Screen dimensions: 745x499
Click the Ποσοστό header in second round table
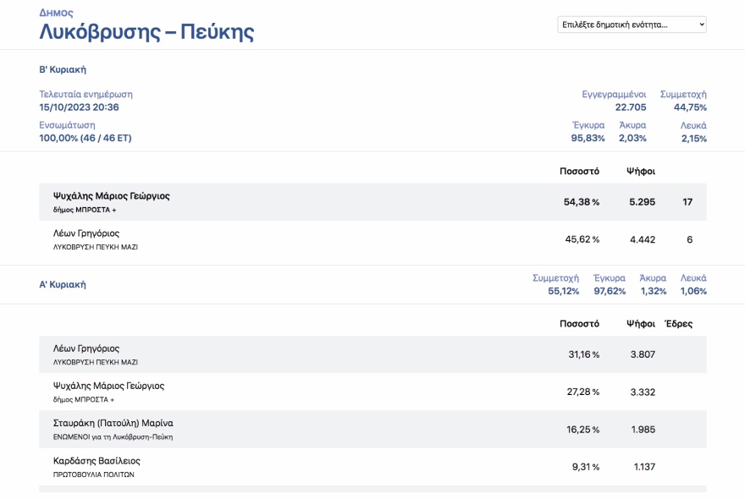click(579, 171)
